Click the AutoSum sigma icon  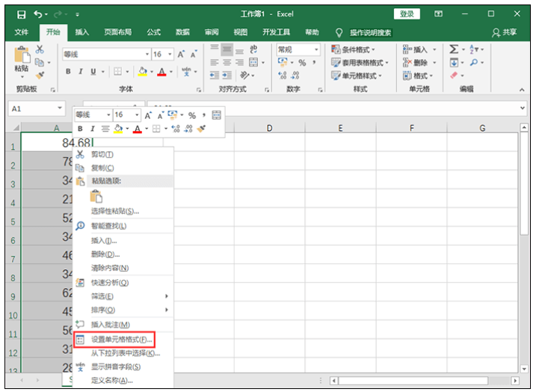(x=454, y=49)
